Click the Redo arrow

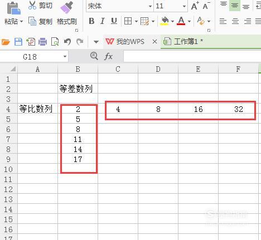(80, 42)
